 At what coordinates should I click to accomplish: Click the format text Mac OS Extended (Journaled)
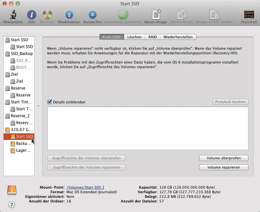click(91, 192)
